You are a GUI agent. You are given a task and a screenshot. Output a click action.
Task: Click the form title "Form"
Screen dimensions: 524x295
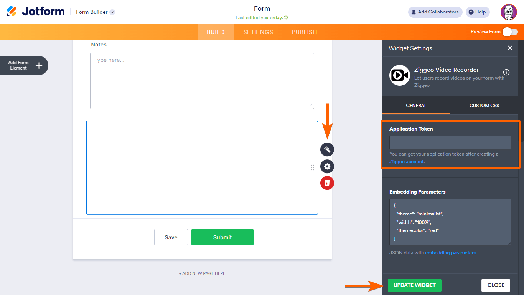coord(262,8)
